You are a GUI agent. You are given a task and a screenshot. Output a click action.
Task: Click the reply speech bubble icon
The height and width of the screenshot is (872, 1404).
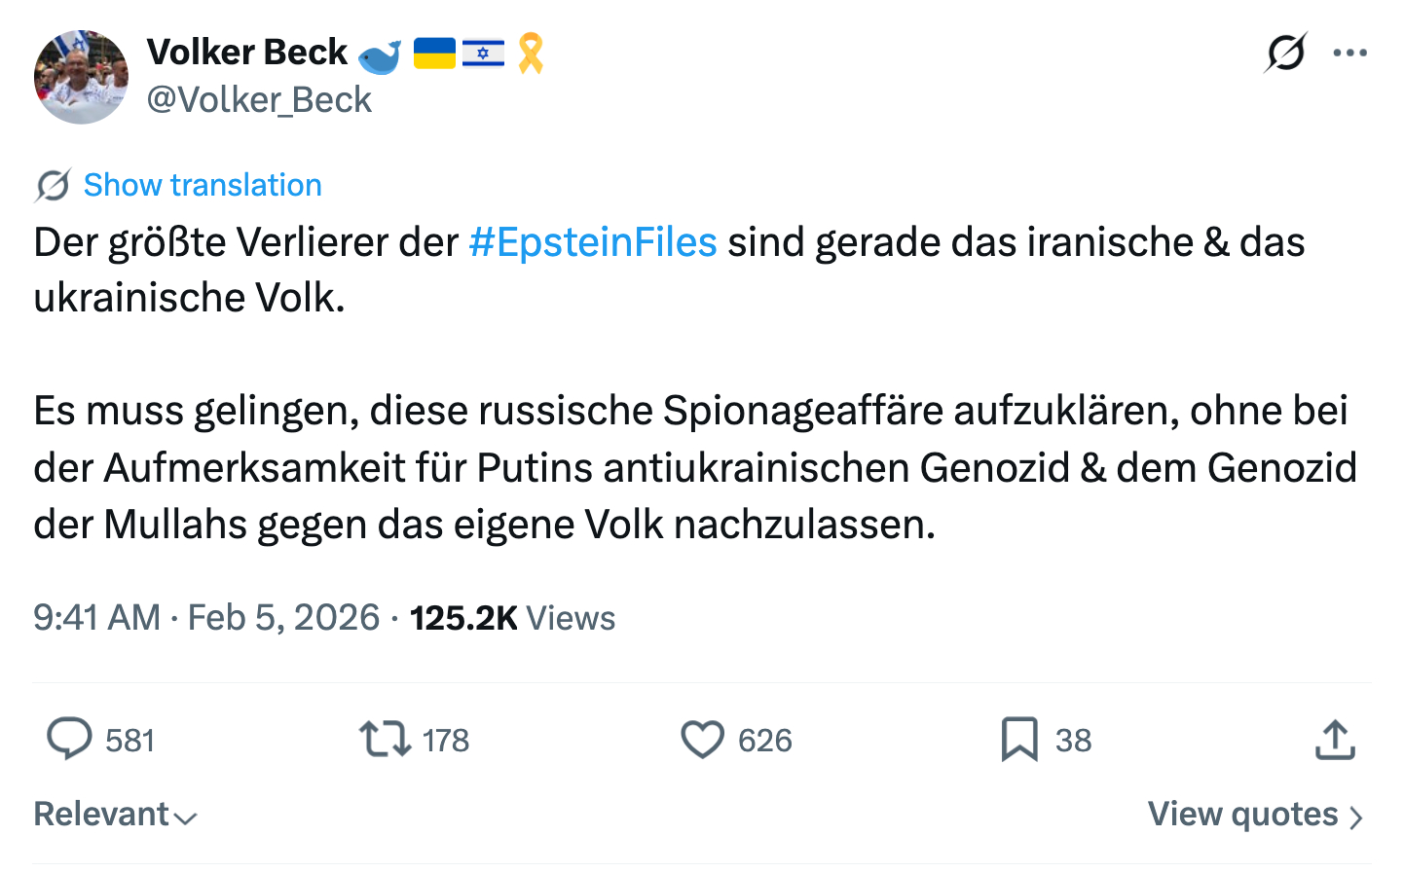tap(69, 739)
